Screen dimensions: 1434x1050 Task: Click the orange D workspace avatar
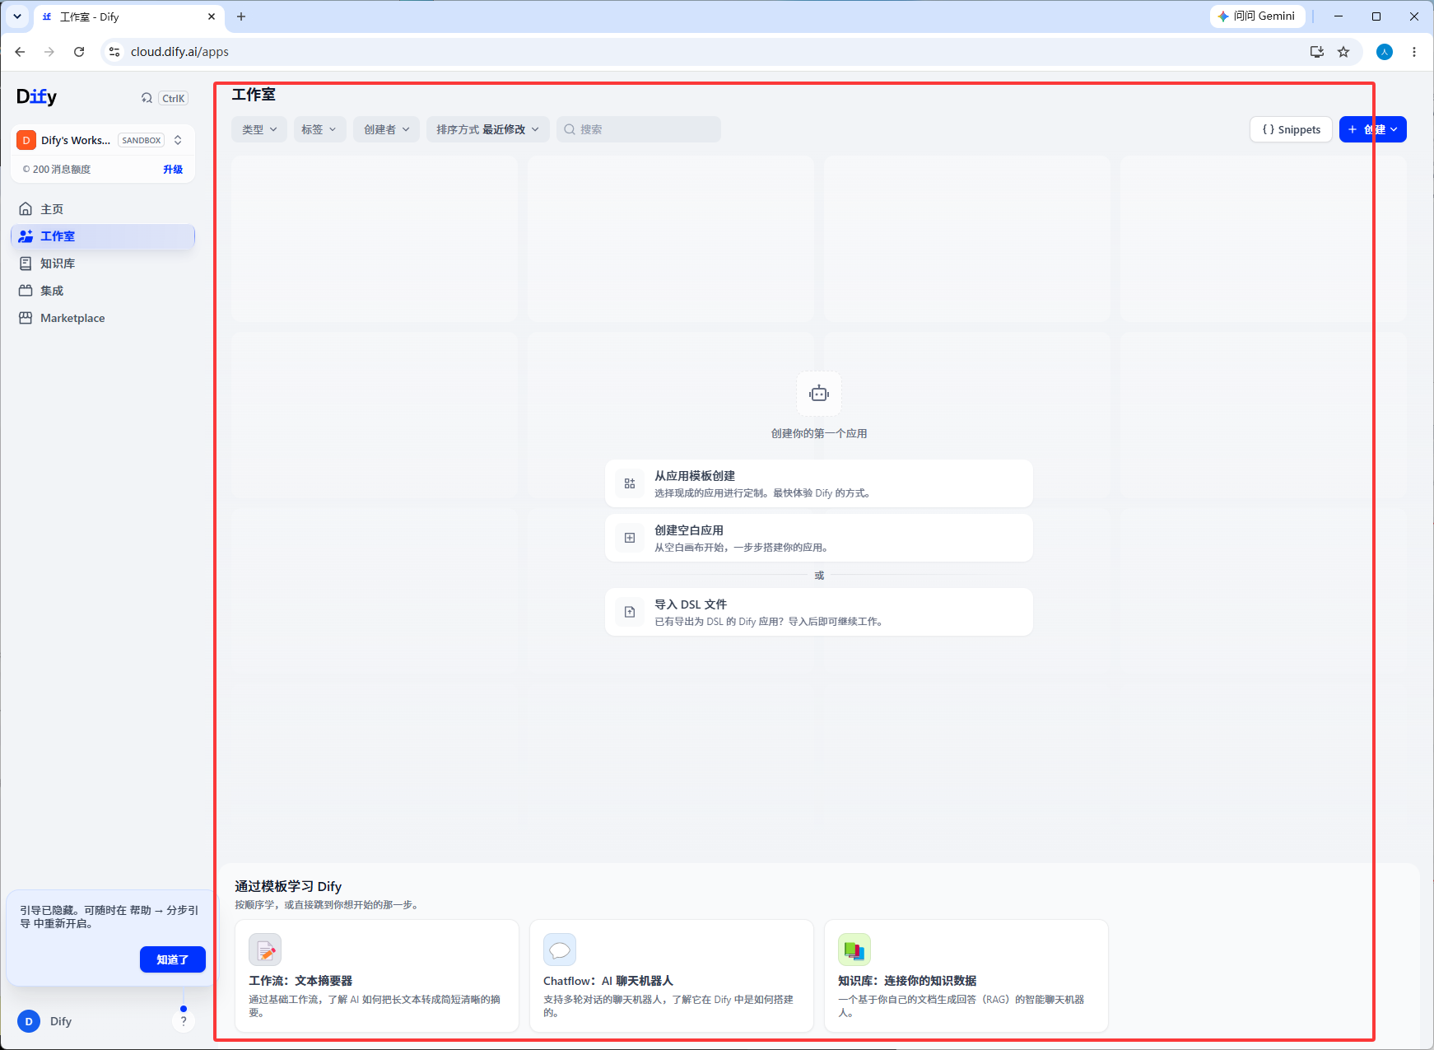26,140
